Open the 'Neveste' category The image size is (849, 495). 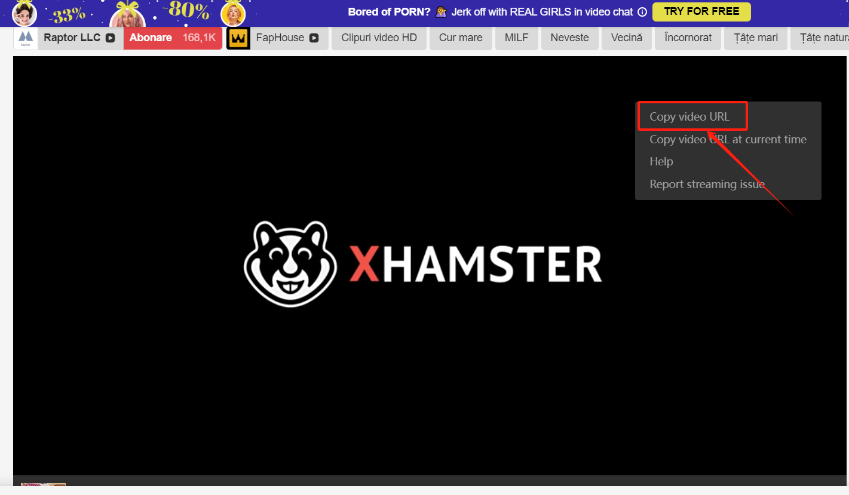(x=569, y=37)
